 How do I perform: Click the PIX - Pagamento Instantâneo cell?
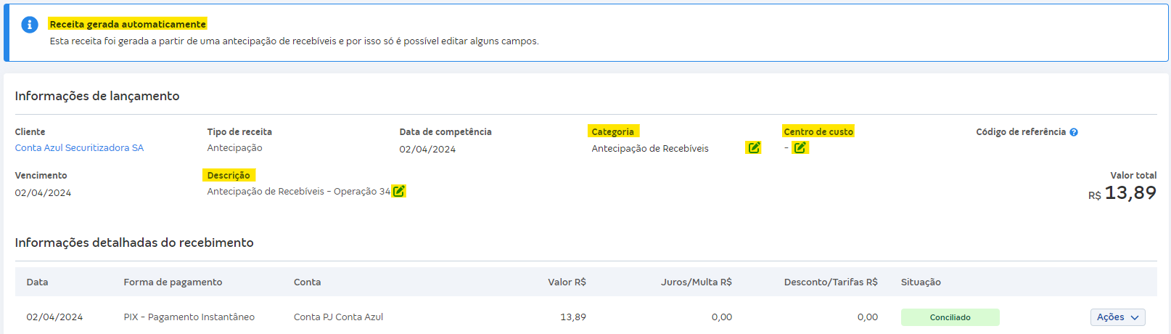click(x=189, y=317)
